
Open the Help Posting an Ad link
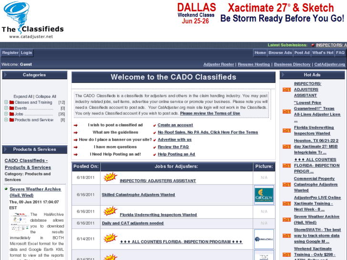(x=177, y=154)
